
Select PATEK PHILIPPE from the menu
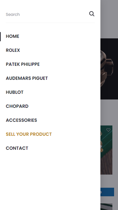(23, 64)
